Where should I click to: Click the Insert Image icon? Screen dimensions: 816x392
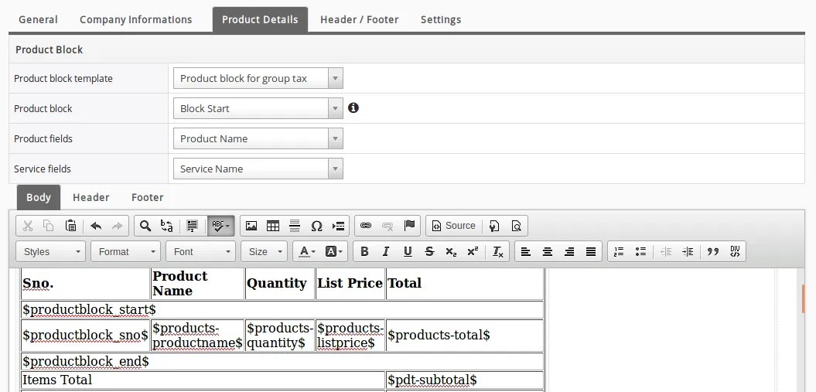251,226
